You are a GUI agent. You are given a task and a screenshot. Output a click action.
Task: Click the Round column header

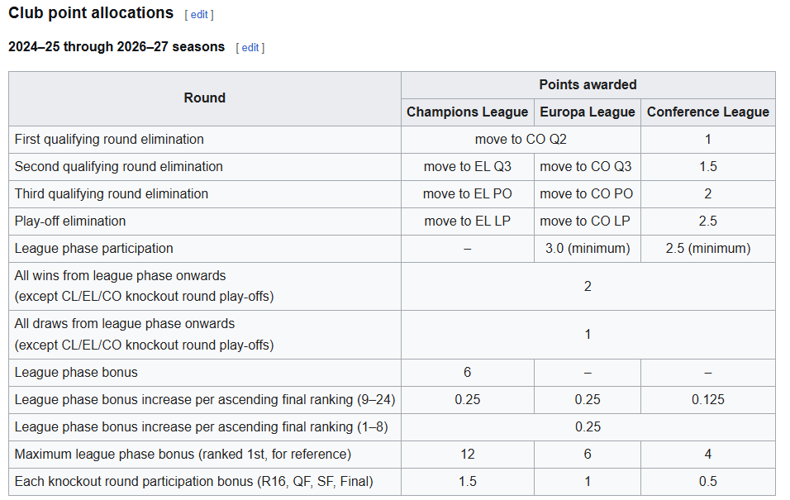[205, 98]
